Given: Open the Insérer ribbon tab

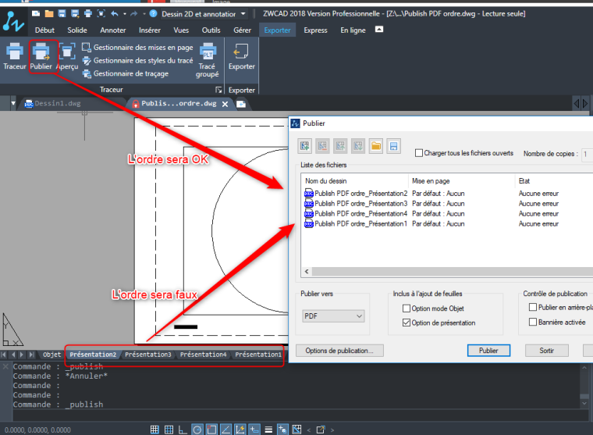Looking at the screenshot, I should [149, 30].
